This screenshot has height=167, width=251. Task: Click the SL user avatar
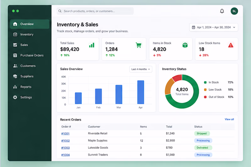click(x=234, y=11)
